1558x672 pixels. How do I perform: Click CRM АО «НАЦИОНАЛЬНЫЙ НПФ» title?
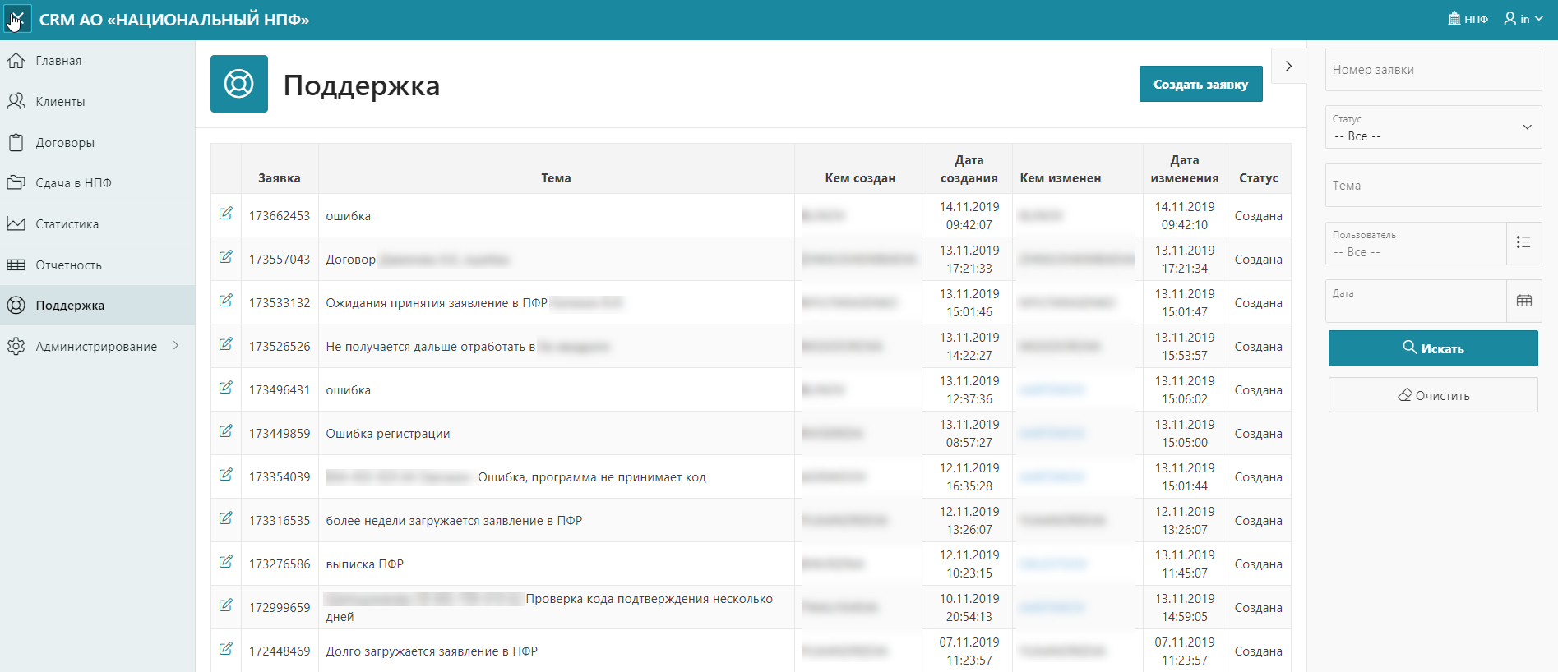[x=174, y=20]
